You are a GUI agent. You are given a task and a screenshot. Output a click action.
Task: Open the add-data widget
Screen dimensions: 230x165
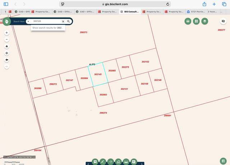[x=134, y=162]
